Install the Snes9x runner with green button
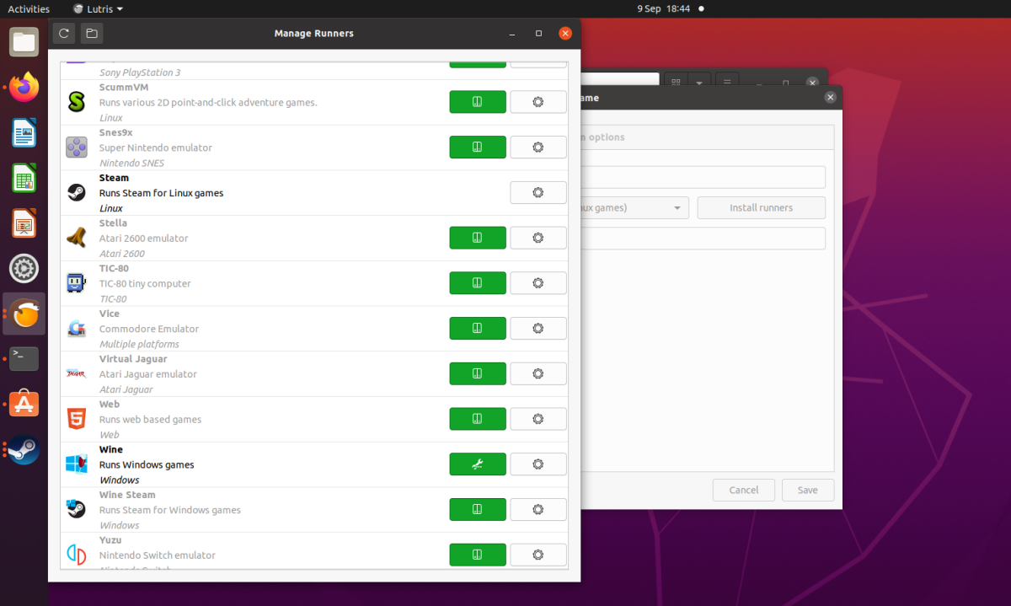 click(x=478, y=147)
